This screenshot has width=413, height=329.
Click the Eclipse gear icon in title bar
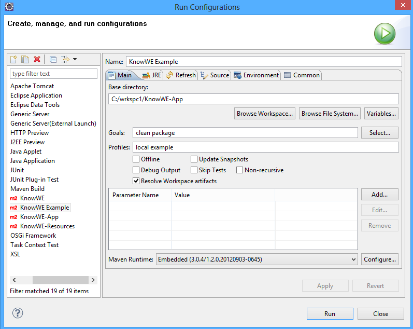pyautogui.click(x=9, y=7)
